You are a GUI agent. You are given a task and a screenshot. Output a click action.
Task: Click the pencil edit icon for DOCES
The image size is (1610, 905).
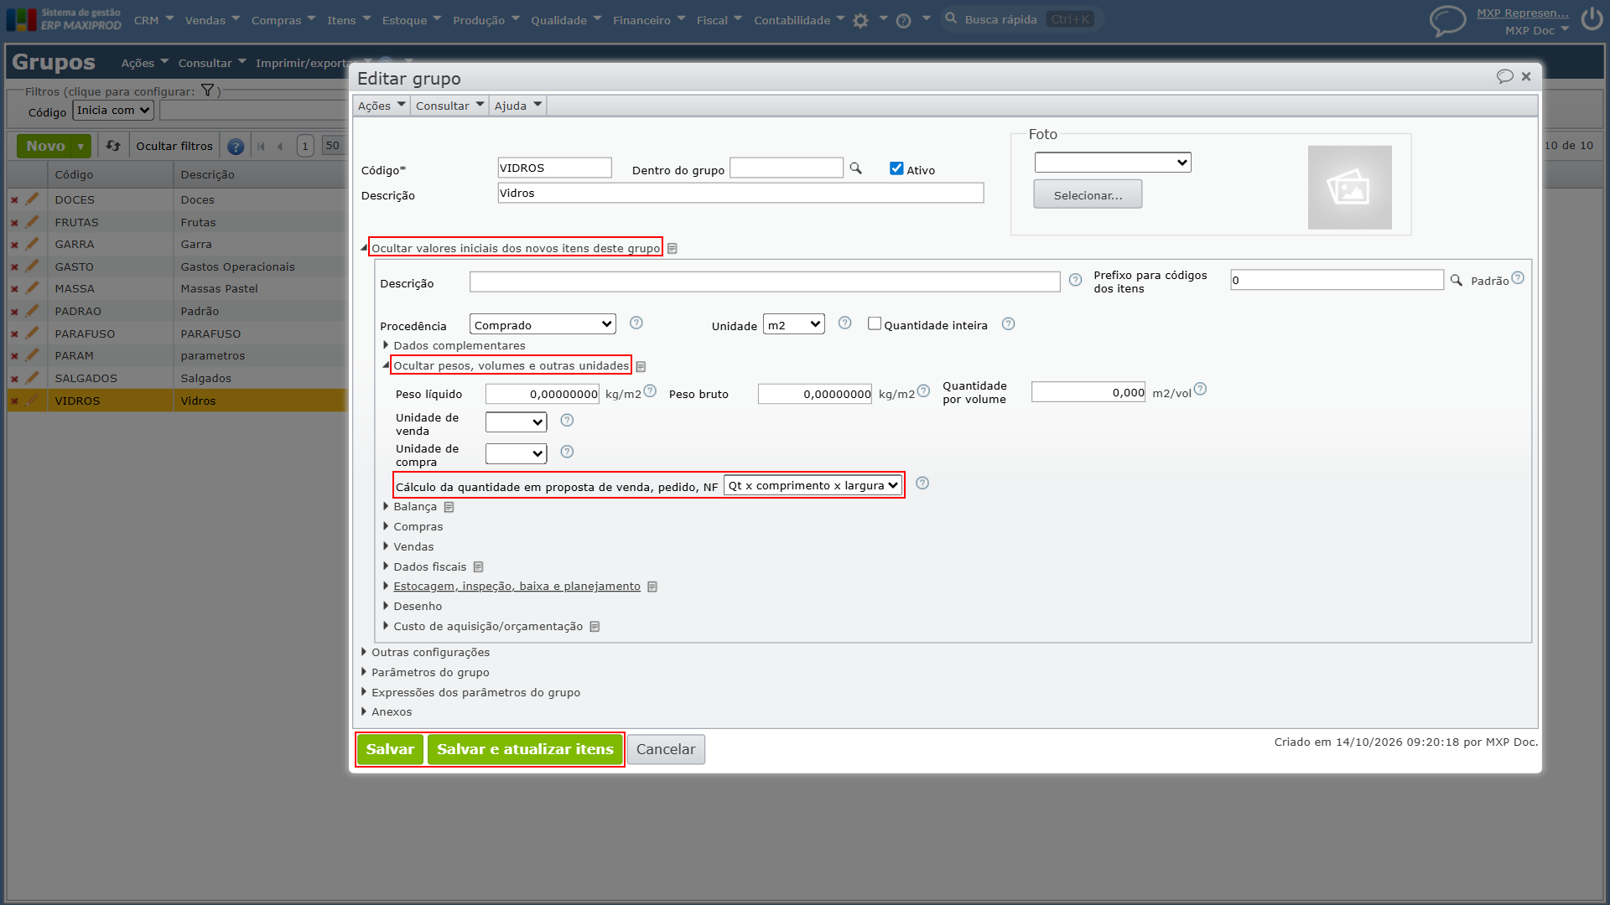pyautogui.click(x=32, y=199)
